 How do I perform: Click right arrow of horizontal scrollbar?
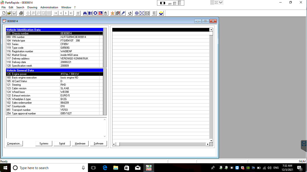point(208,144)
